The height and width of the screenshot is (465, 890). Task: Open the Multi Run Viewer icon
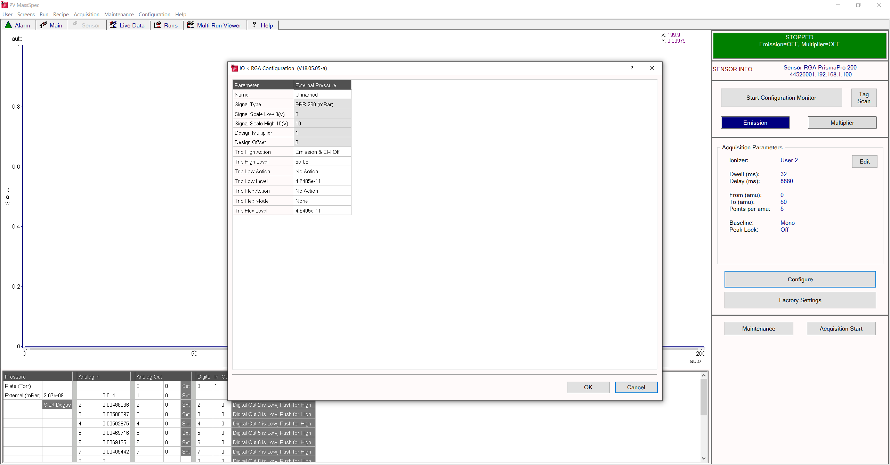pyautogui.click(x=191, y=25)
